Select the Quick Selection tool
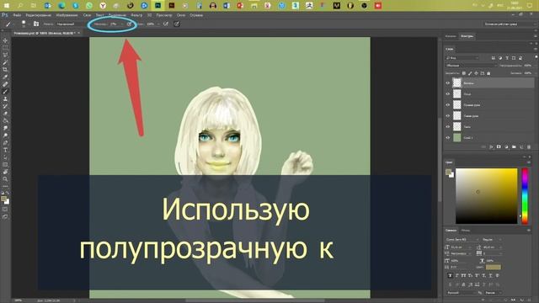 [5, 62]
